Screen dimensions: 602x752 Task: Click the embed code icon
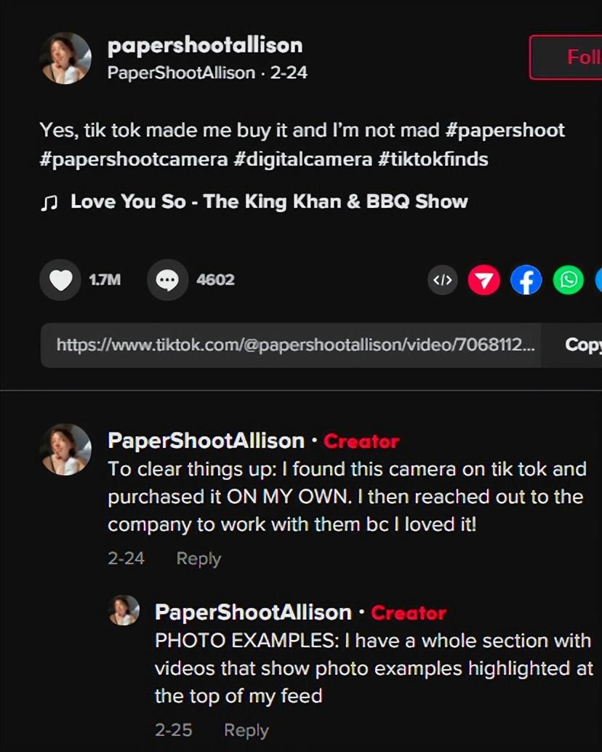[442, 280]
